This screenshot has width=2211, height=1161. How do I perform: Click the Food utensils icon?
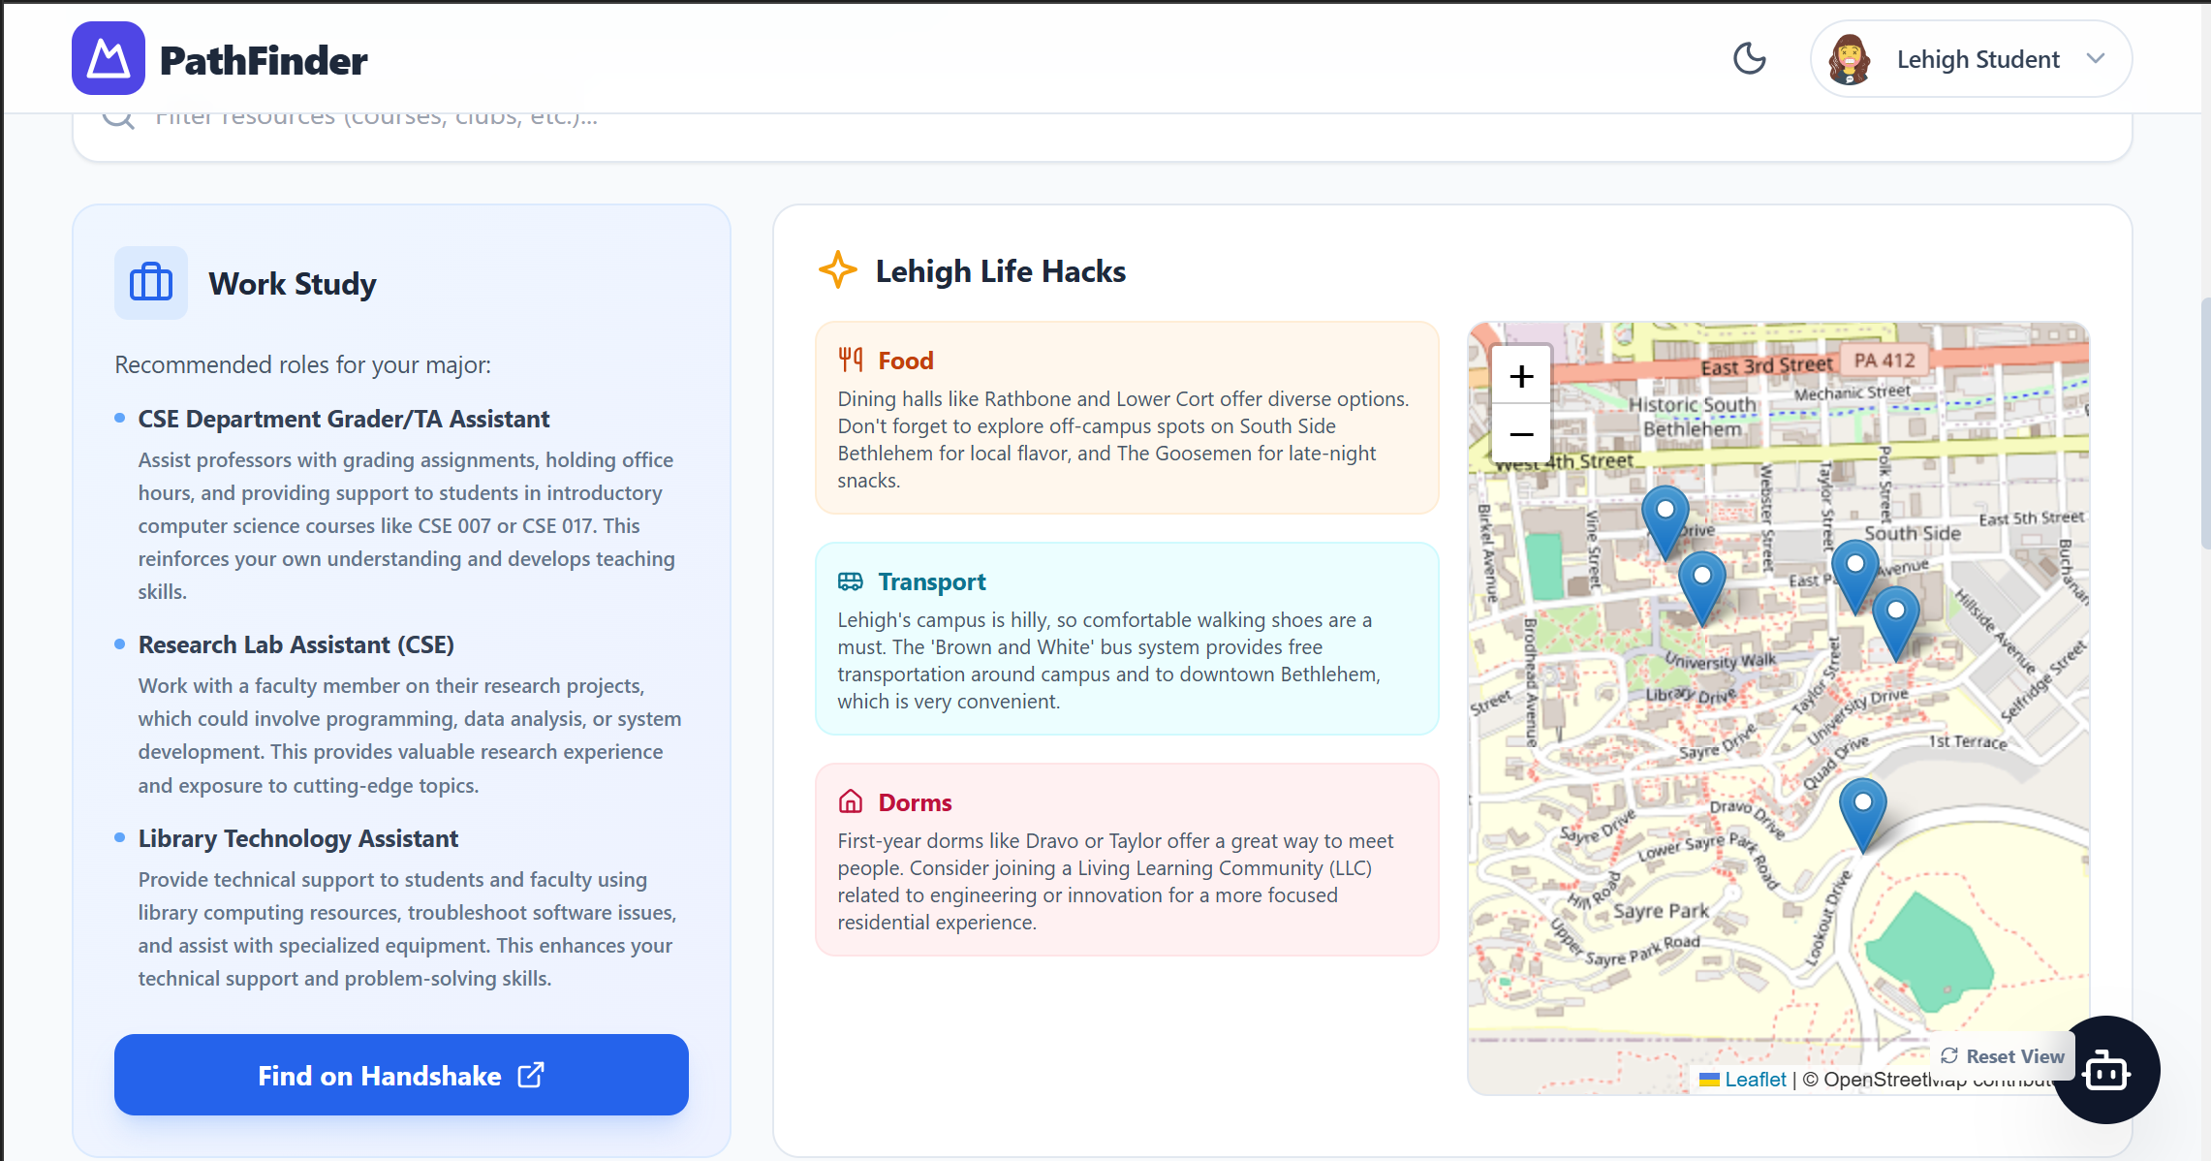(851, 361)
